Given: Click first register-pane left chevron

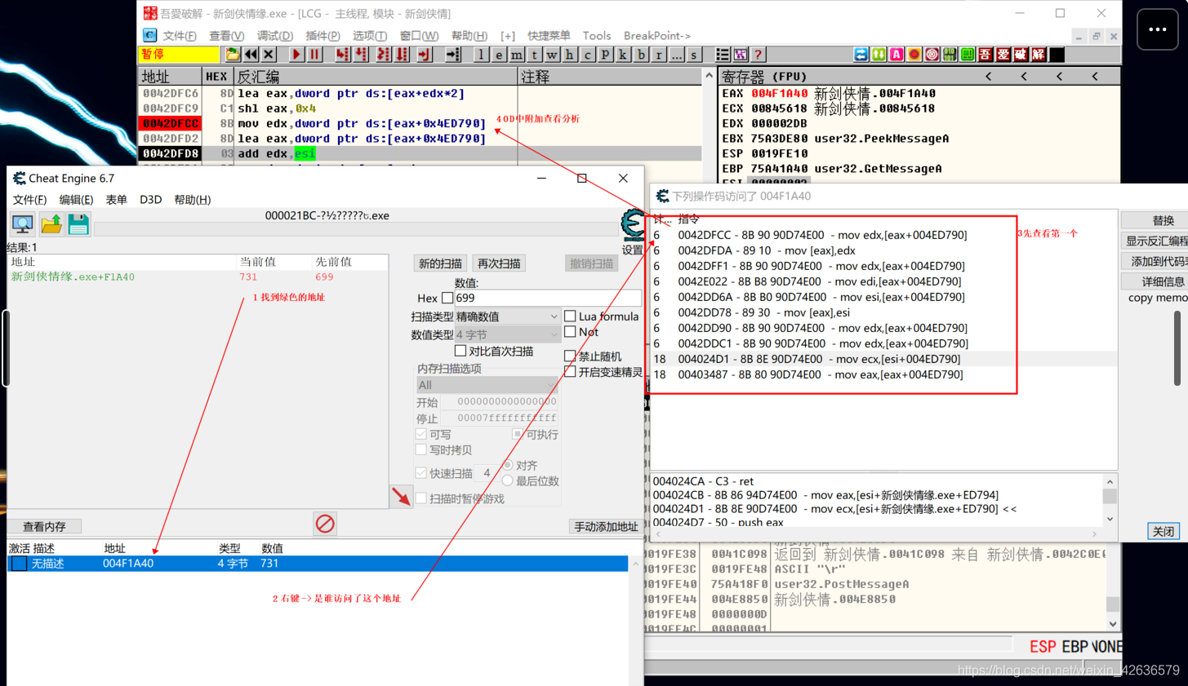Looking at the screenshot, I should [989, 77].
